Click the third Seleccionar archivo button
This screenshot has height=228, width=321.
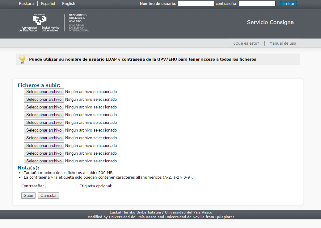[44, 107]
